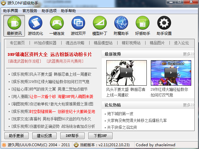Open the 游戏双开 dual window icon
This screenshot has height=149, width=199.
tap(78, 23)
